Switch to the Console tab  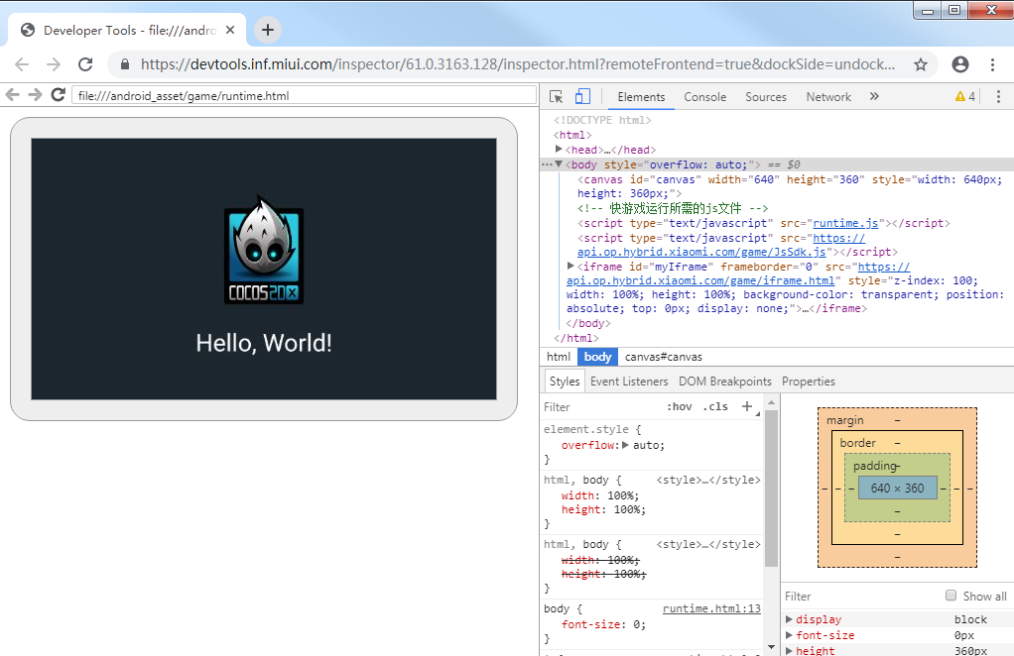tap(704, 97)
